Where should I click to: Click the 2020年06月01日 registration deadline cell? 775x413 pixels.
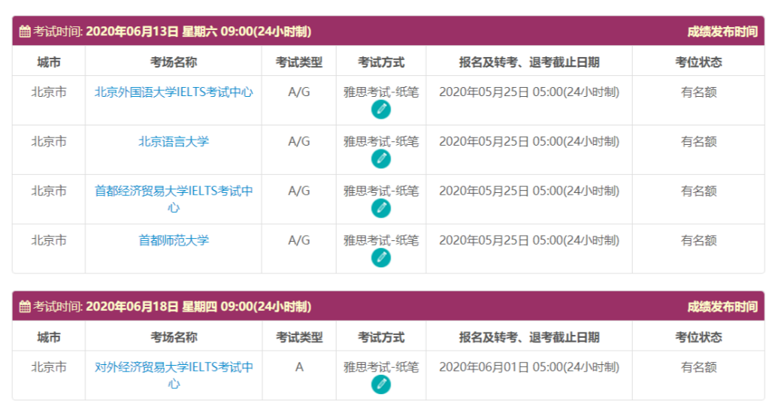[x=528, y=367]
